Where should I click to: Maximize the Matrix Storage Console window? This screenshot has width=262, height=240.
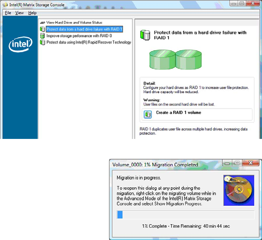tap(242, 3)
